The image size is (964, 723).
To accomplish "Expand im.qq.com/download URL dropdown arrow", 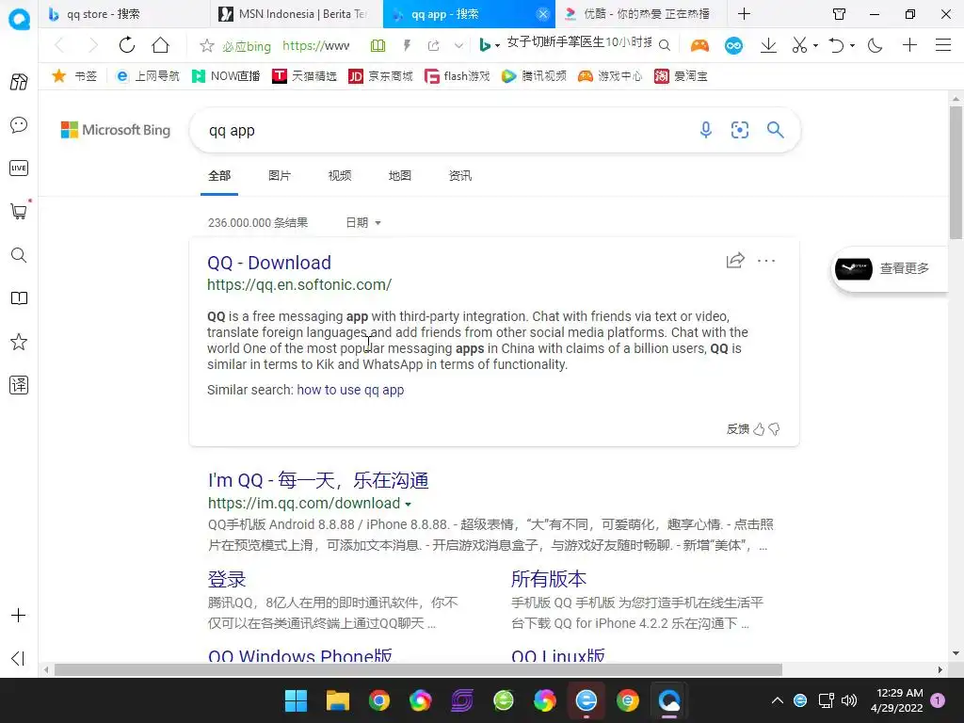I will point(408,505).
